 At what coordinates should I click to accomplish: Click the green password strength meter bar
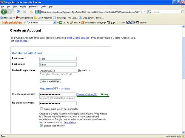tap(93, 96)
